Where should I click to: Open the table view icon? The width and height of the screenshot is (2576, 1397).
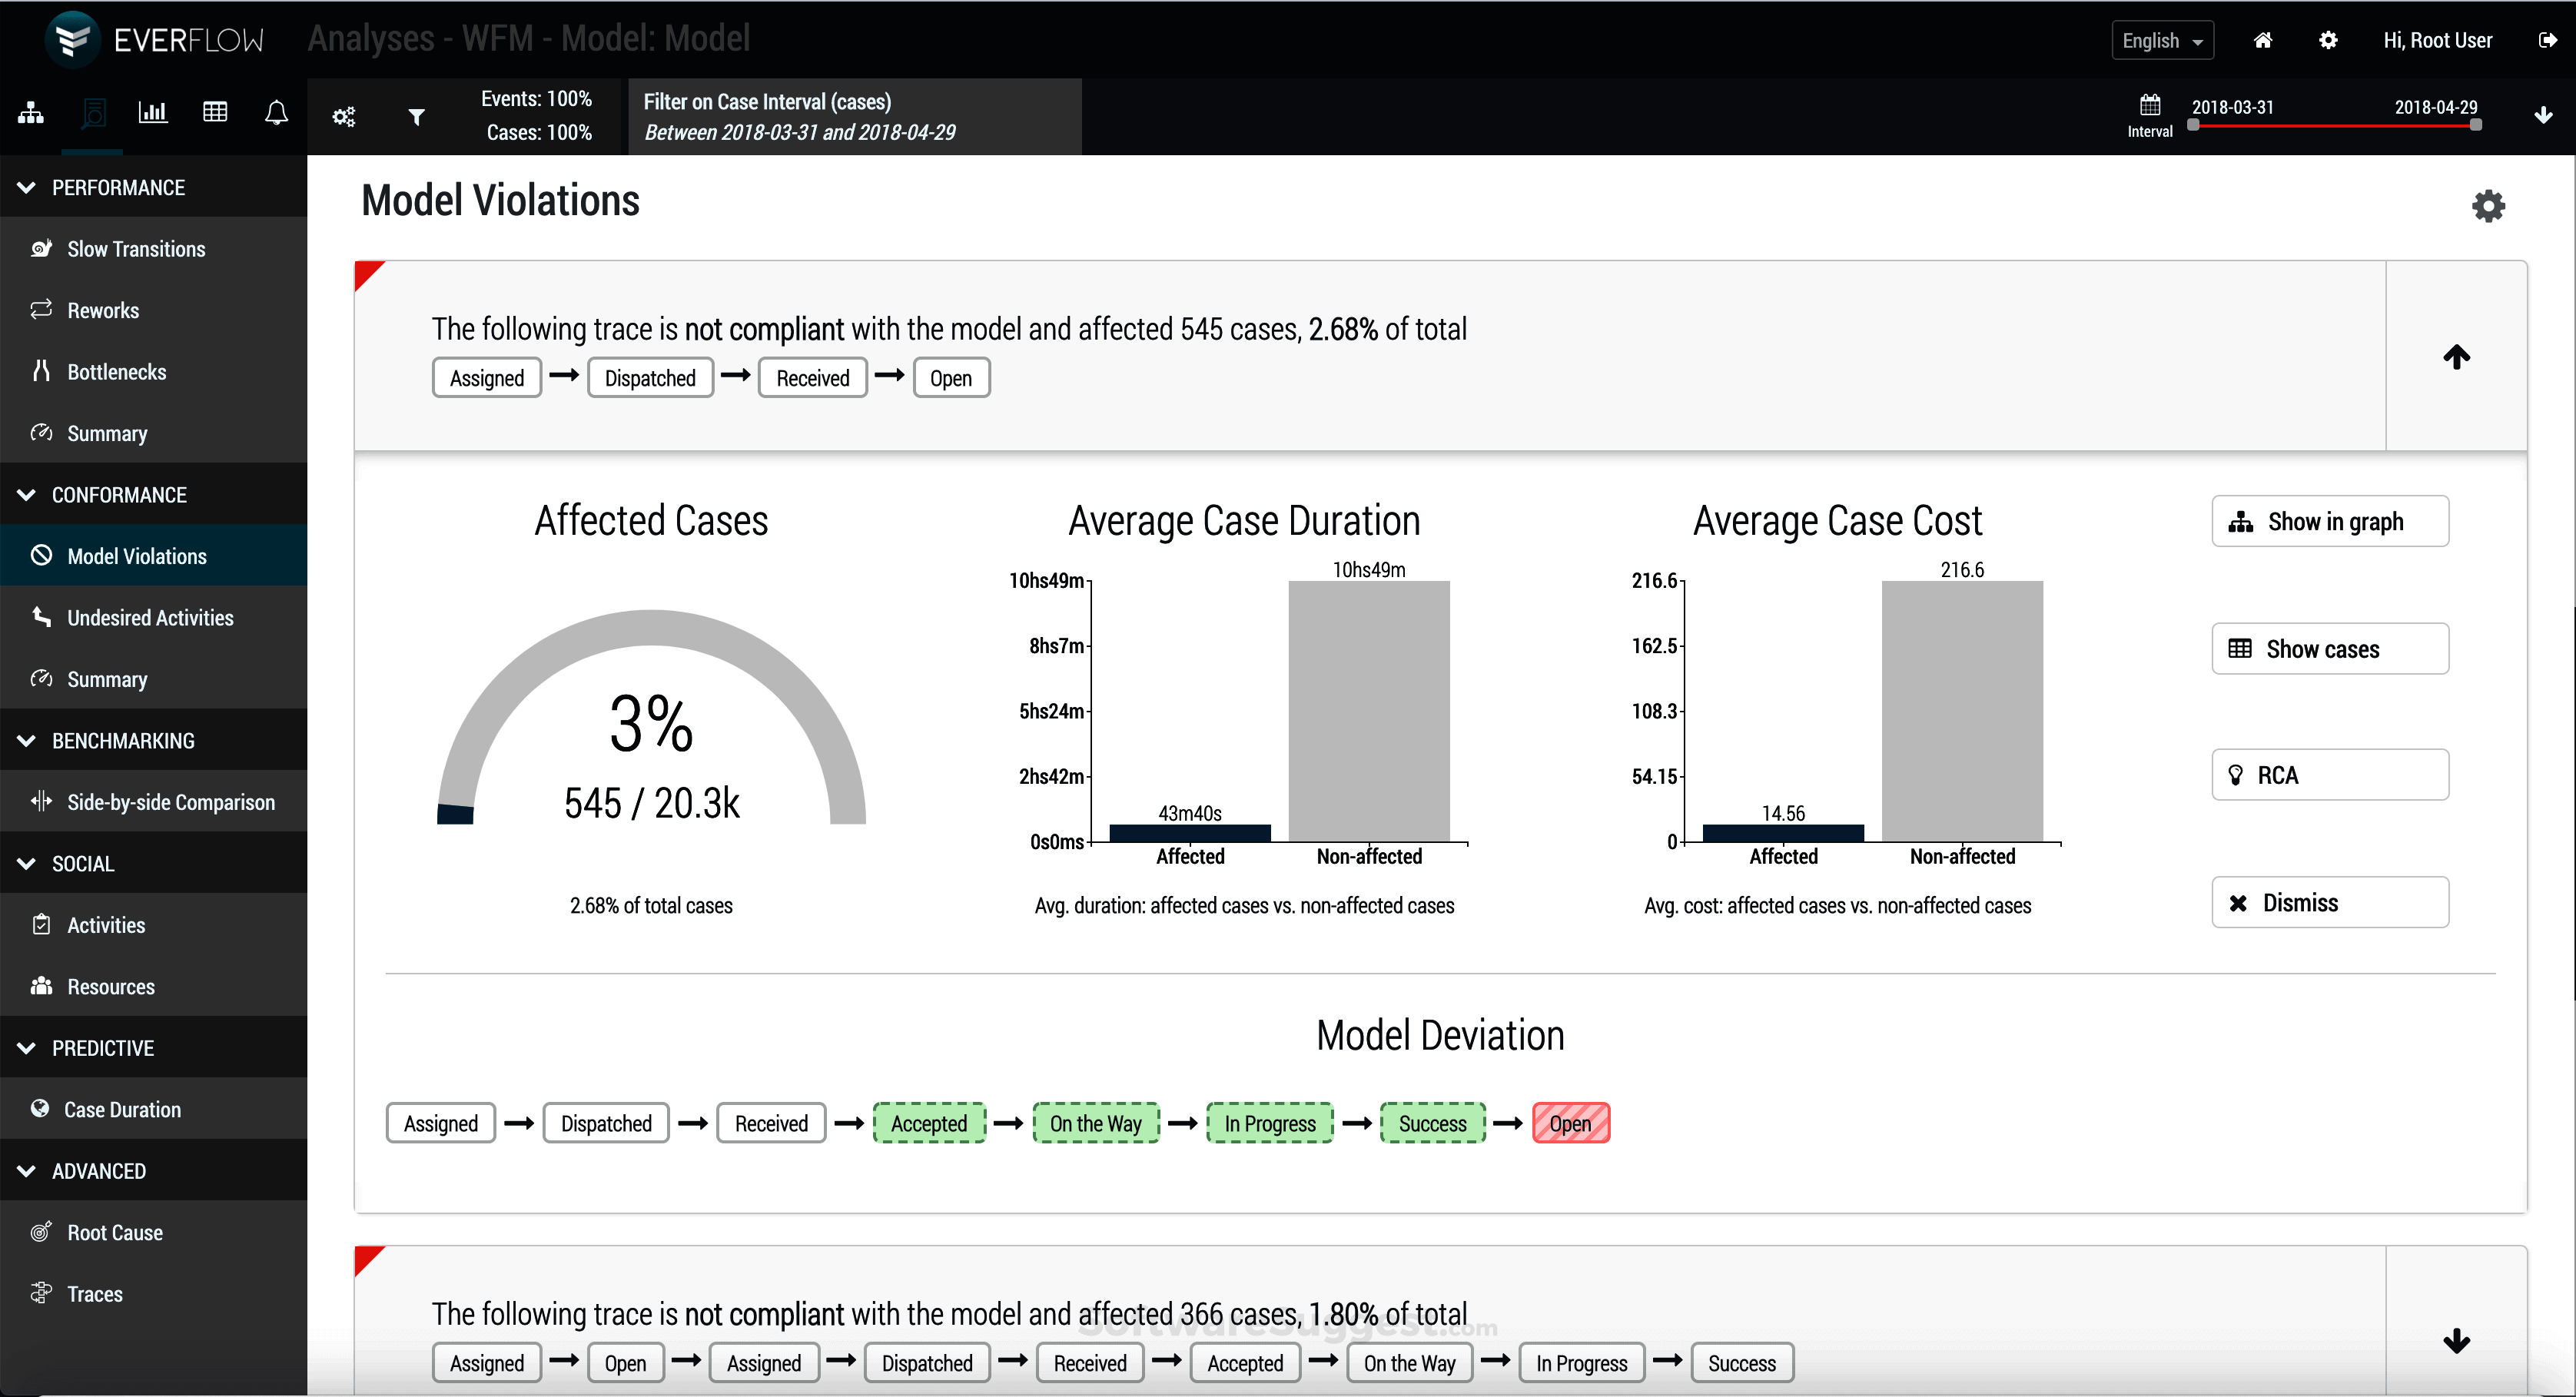click(x=214, y=112)
